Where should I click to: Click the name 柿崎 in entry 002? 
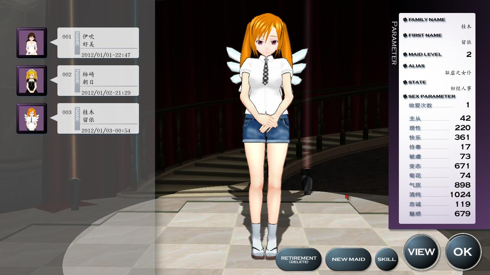point(88,74)
